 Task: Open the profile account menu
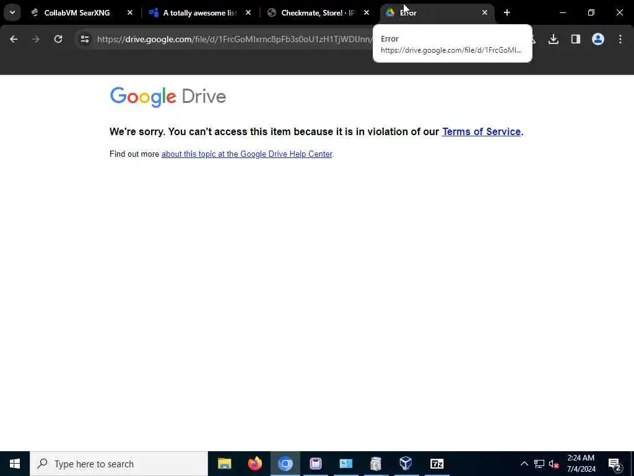point(598,39)
